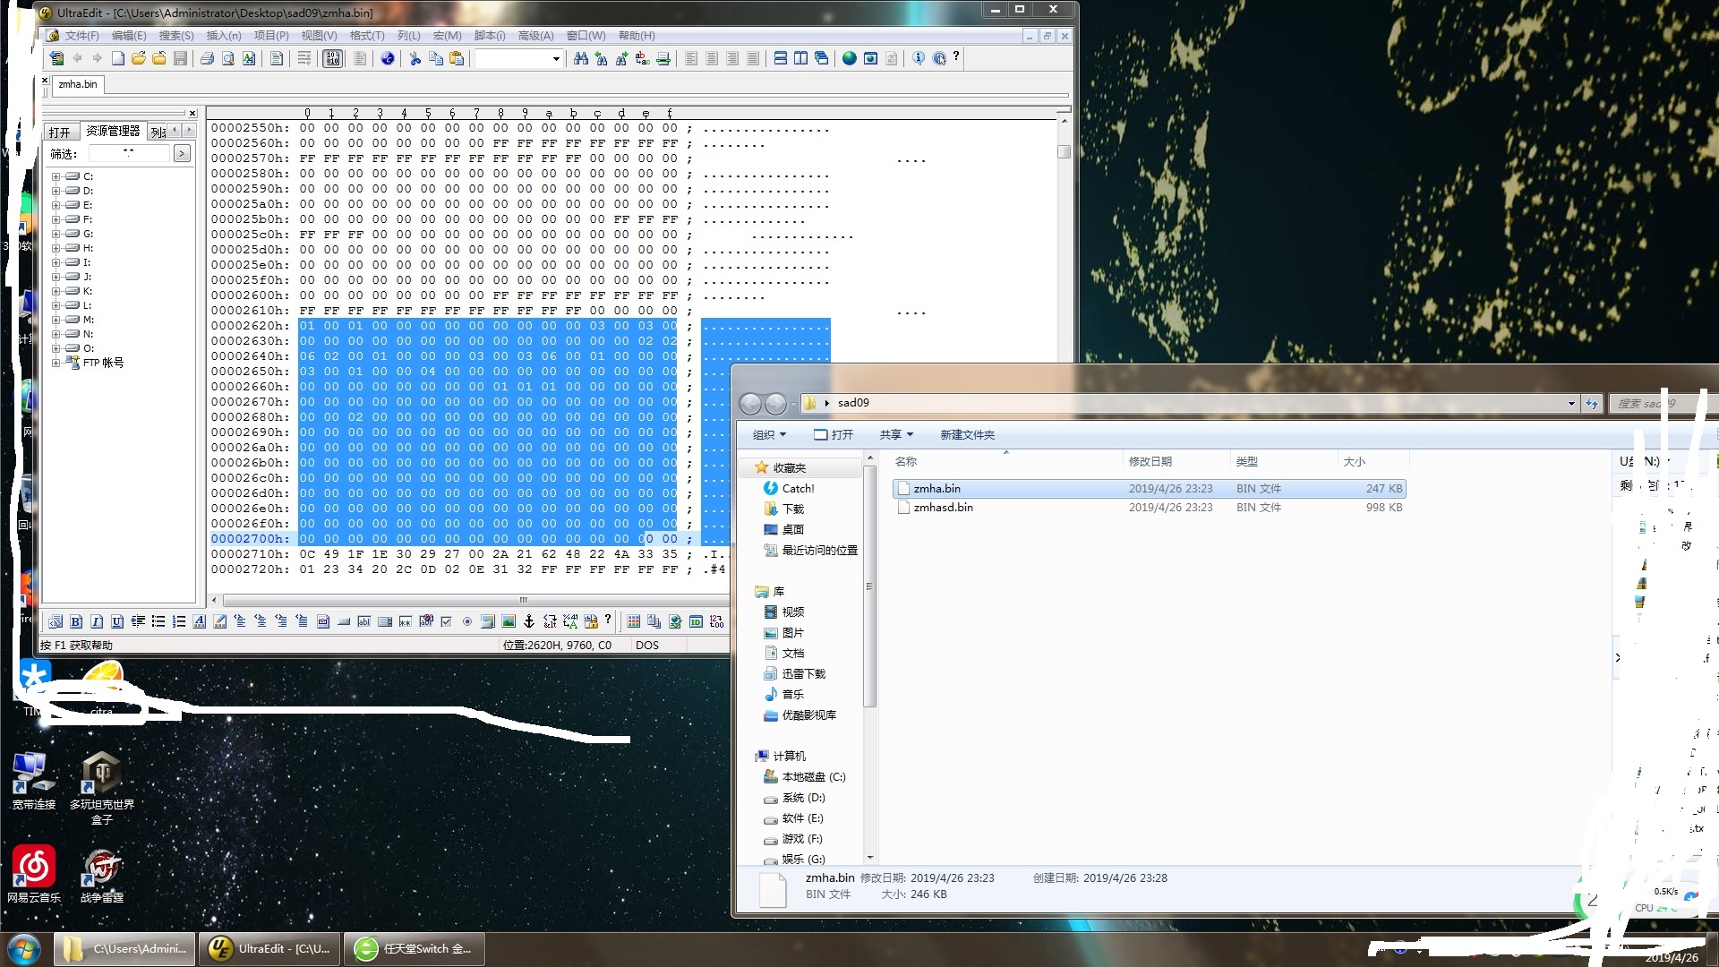The height and width of the screenshot is (967, 1719).
Task: Click the filter apply arrow button
Action: 182,154
